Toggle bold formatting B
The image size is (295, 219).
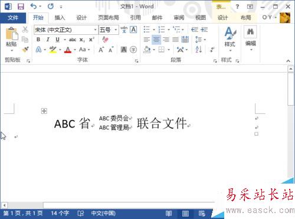38,40
